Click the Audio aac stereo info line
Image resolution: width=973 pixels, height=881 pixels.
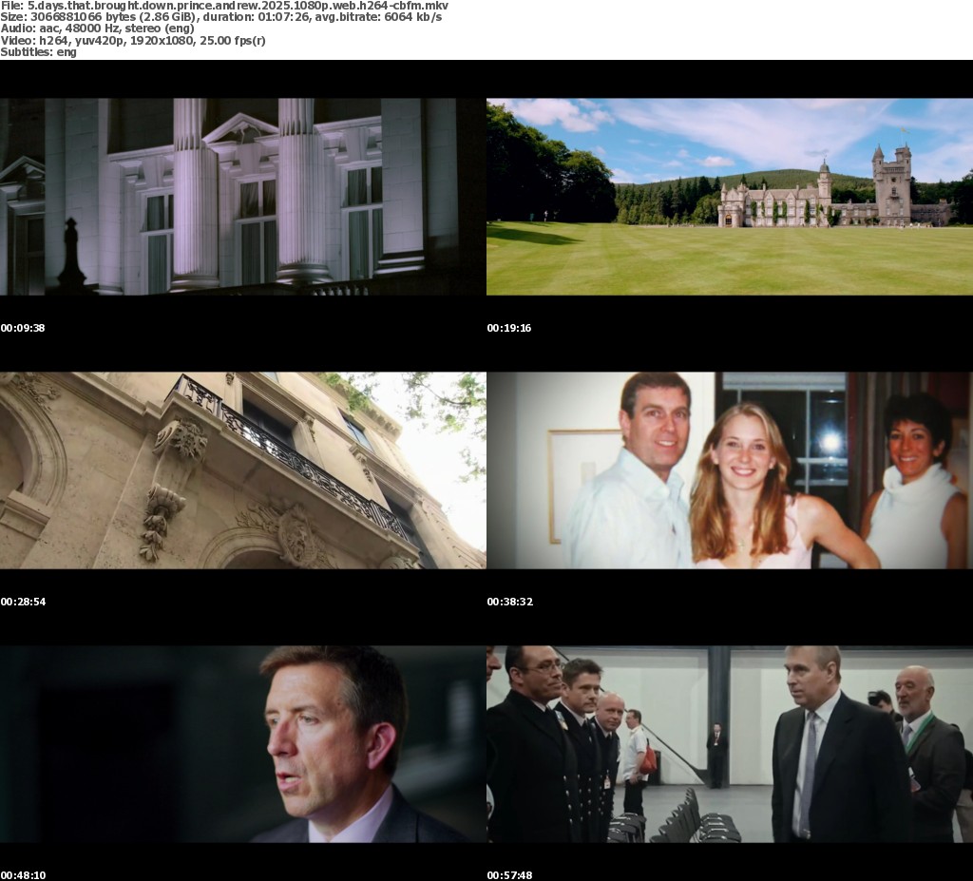pyautogui.click(x=97, y=29)
